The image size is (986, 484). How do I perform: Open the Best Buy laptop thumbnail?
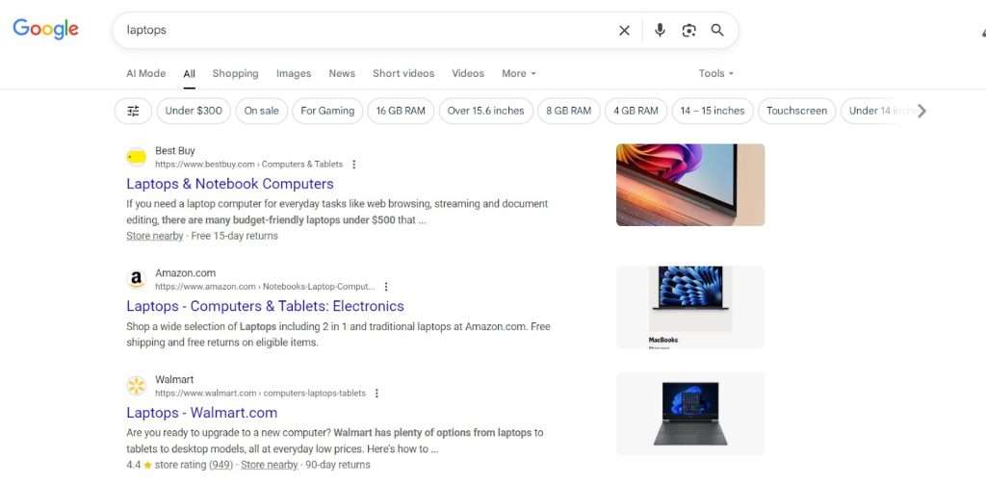(690, 185)
